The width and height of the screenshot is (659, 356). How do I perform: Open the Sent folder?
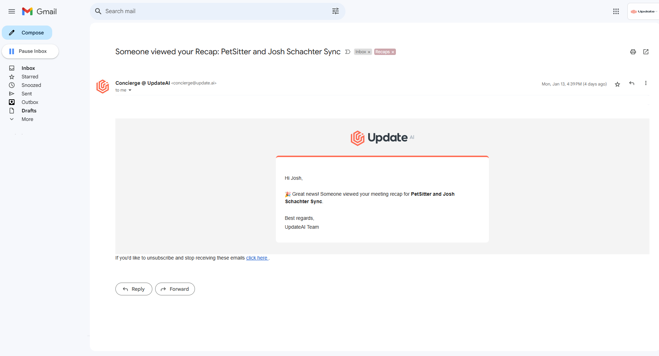tap(27, 94)
